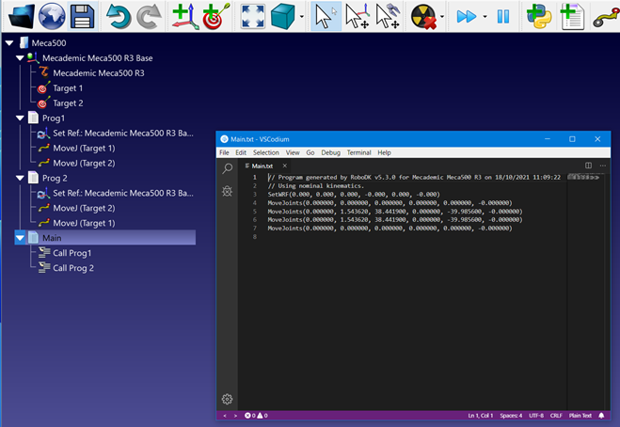The width and height of the screenshot is (620, 427).
Task: Open the Terminal menu in VSCodium
Action: click(358, 152)
